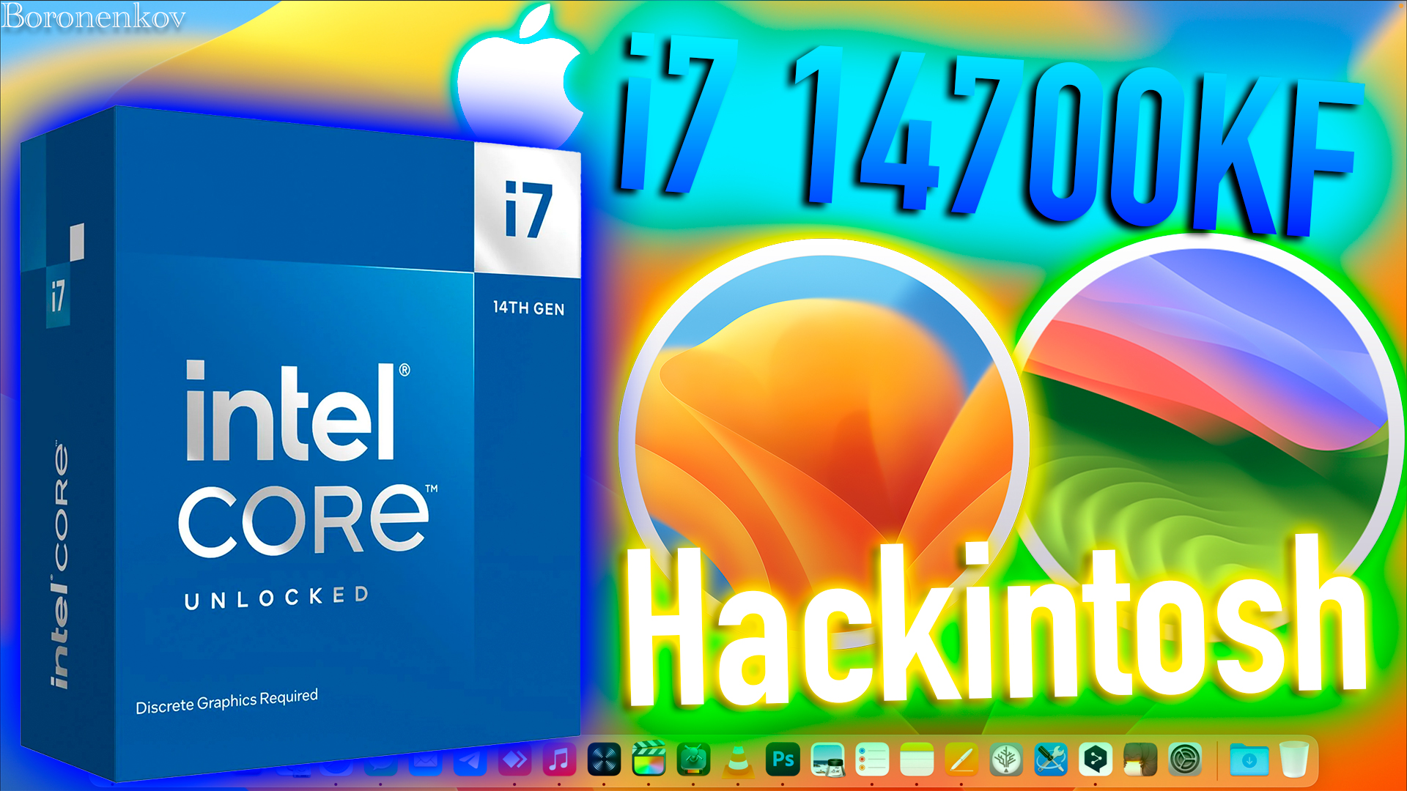The width and height of the screenshot is (1407, 791).
Task: Click the Boronenkov watermark text
Action: pos(94,15)
